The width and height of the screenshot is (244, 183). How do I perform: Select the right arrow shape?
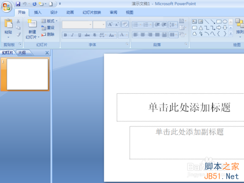click(219, 28)
